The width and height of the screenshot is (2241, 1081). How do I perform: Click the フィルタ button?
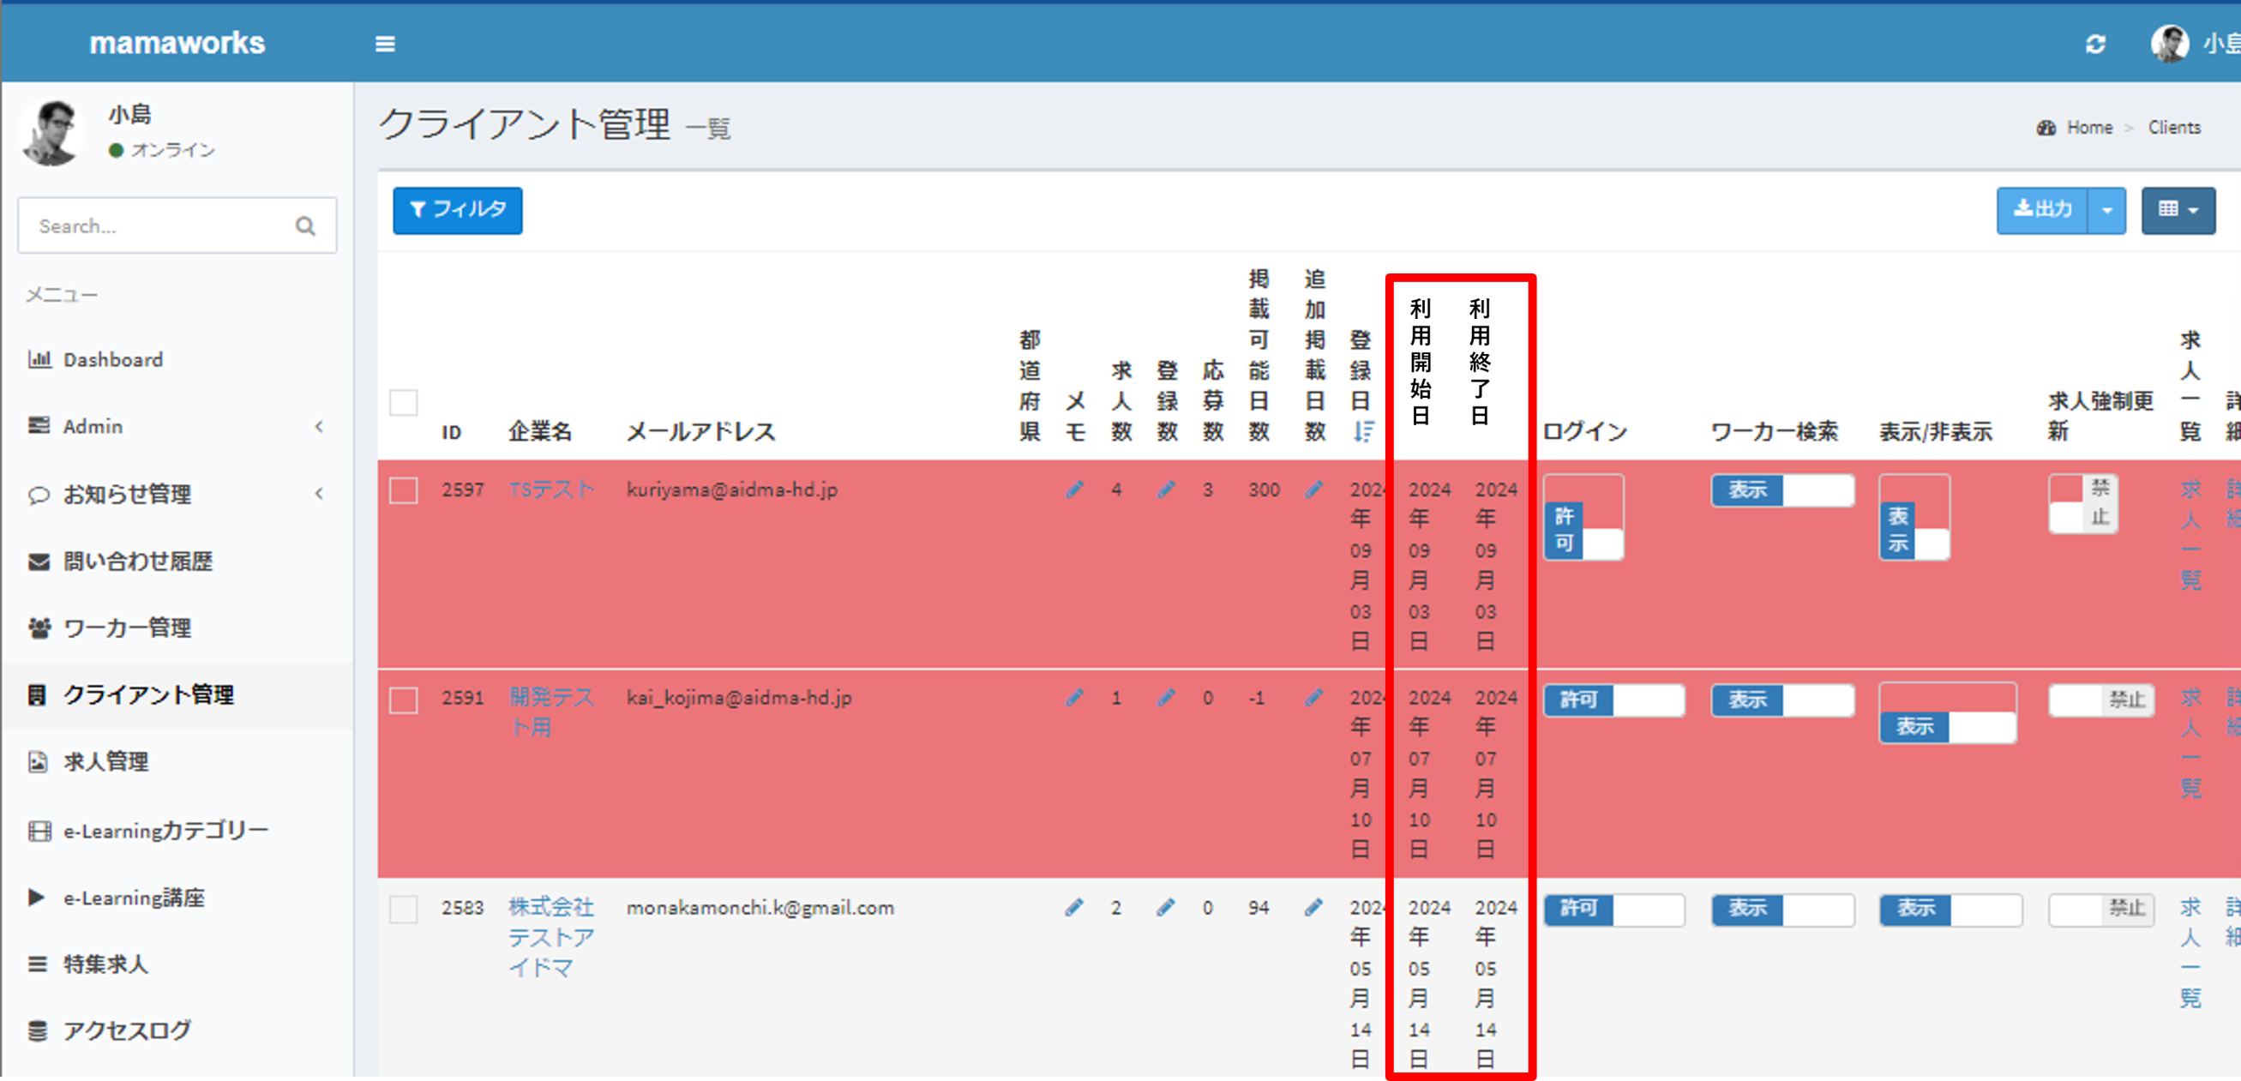click(x=458, y=211)
